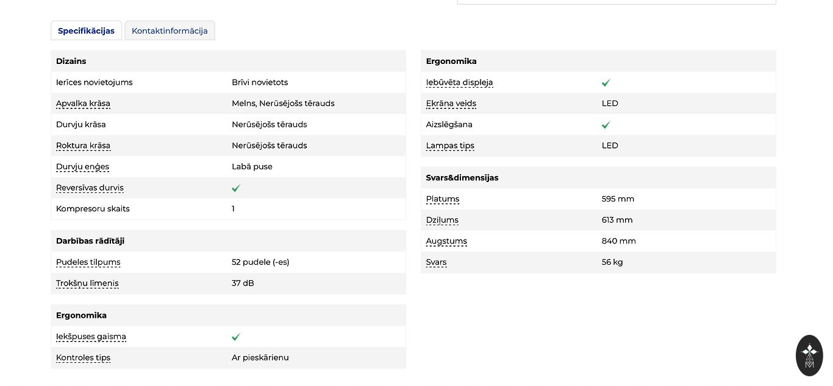833x386 pixels.
Task: Click the green checkmark for Iekšpuses gaisma
Action: [x=236, y=337]
